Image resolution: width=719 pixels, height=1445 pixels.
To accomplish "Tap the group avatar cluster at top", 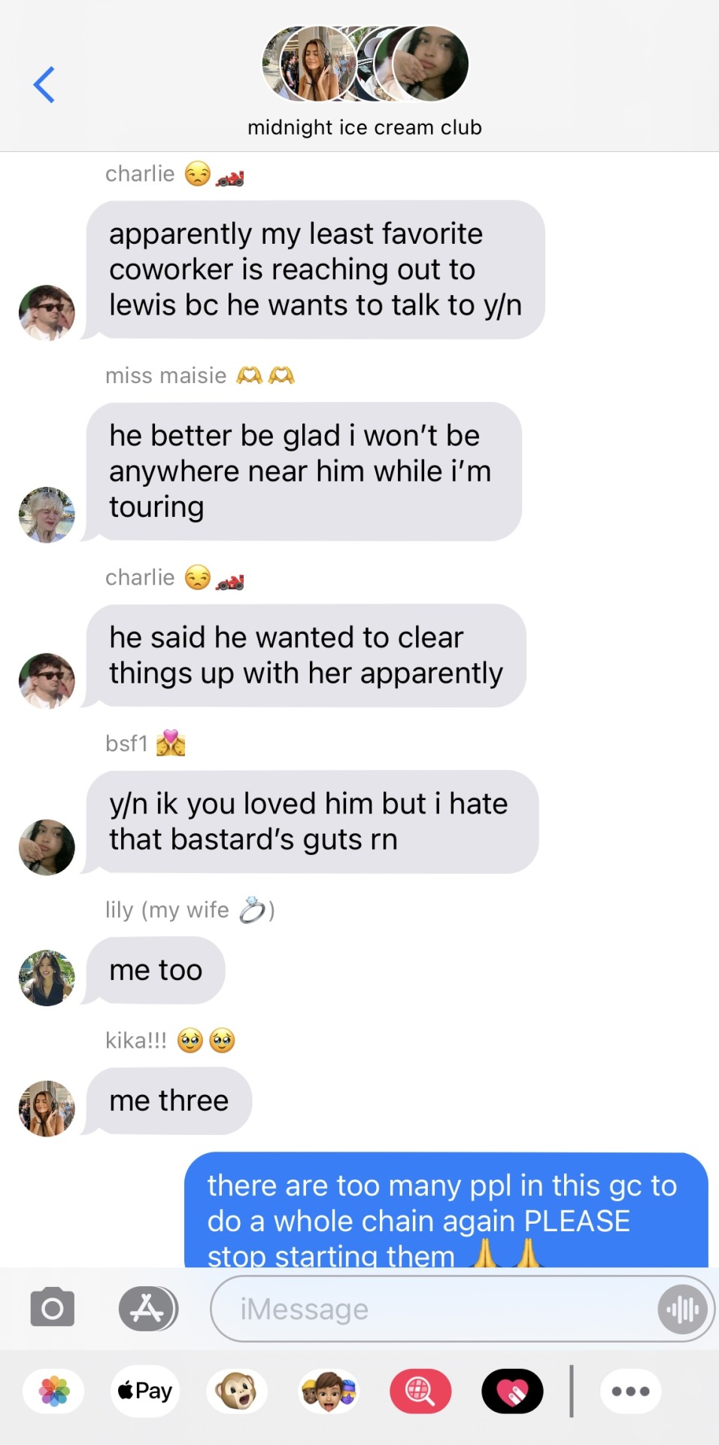I will pyautogui.click(x=366, y=64).
